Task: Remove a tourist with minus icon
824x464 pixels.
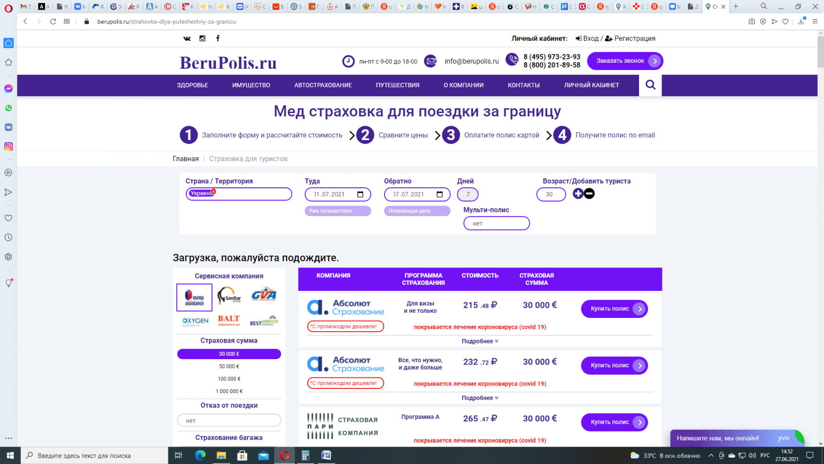Action: click(589, 194)
